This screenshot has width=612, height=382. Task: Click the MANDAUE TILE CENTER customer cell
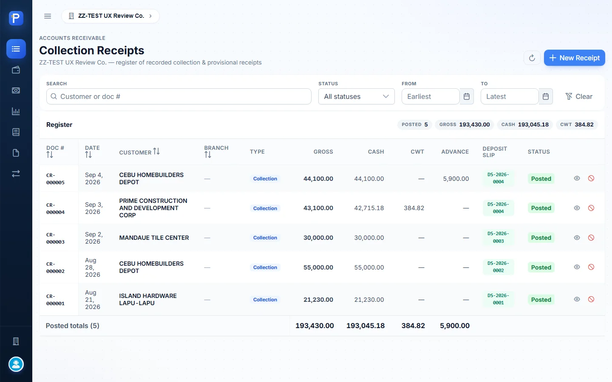pyautogui.click(x=154, y=238)
